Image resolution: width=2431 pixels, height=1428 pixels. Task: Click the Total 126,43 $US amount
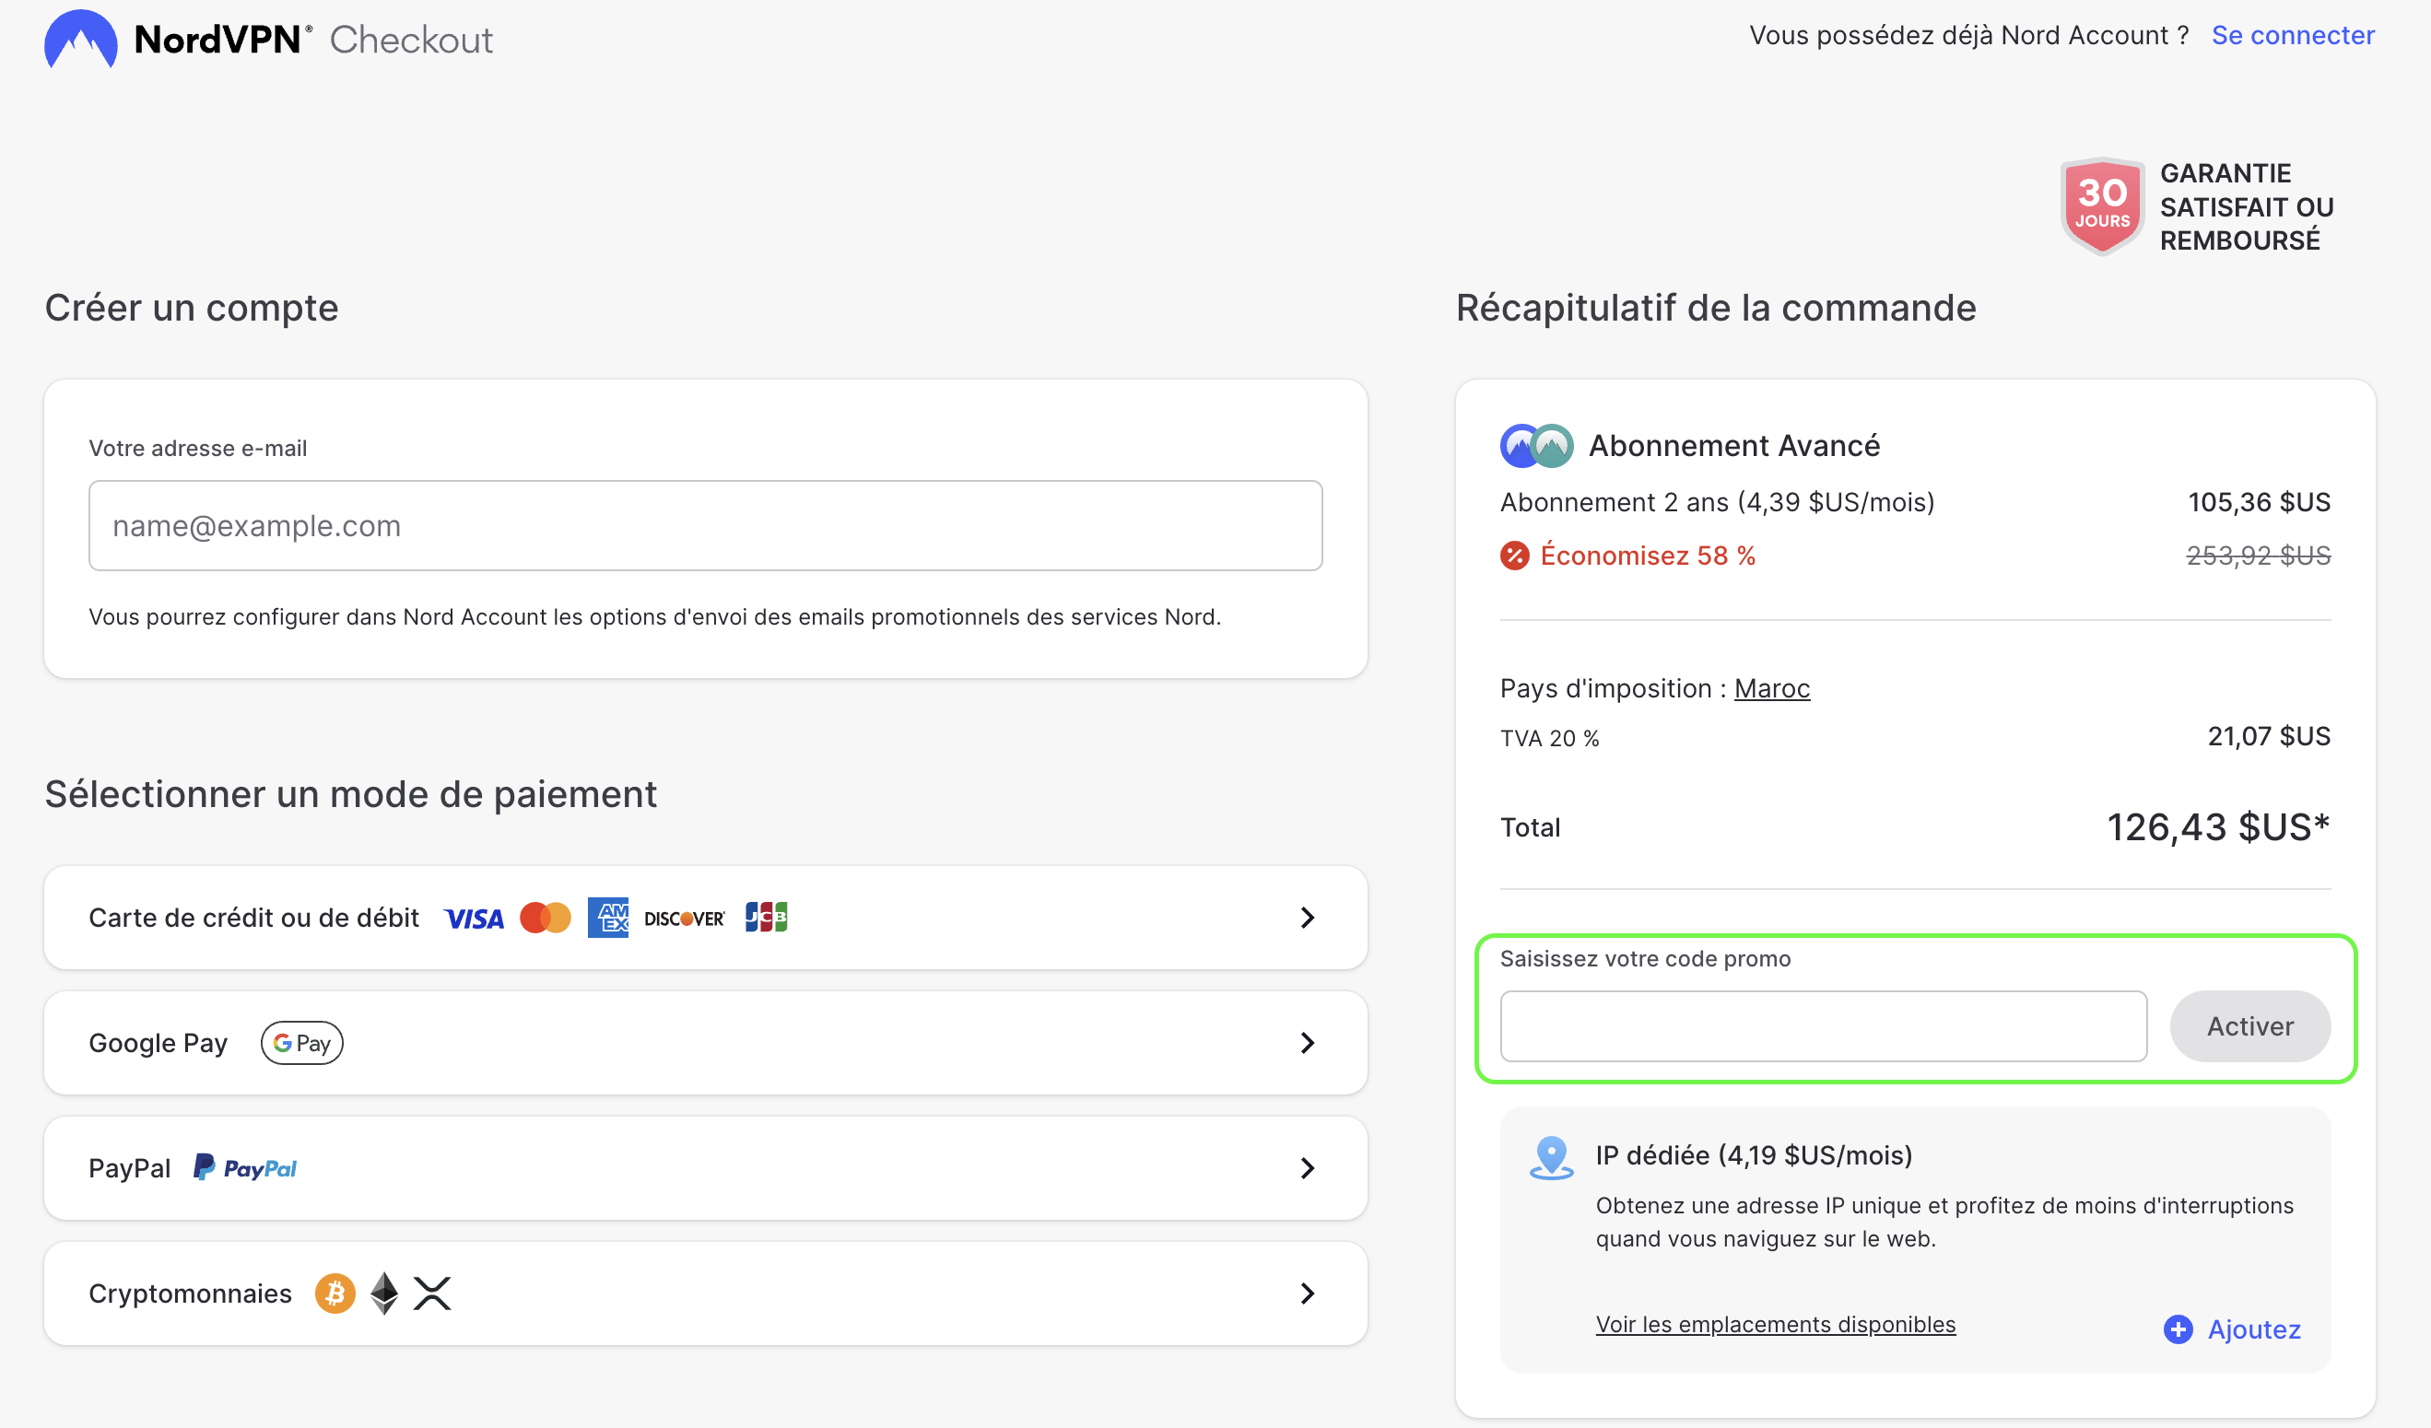(x=2218, y=827)
